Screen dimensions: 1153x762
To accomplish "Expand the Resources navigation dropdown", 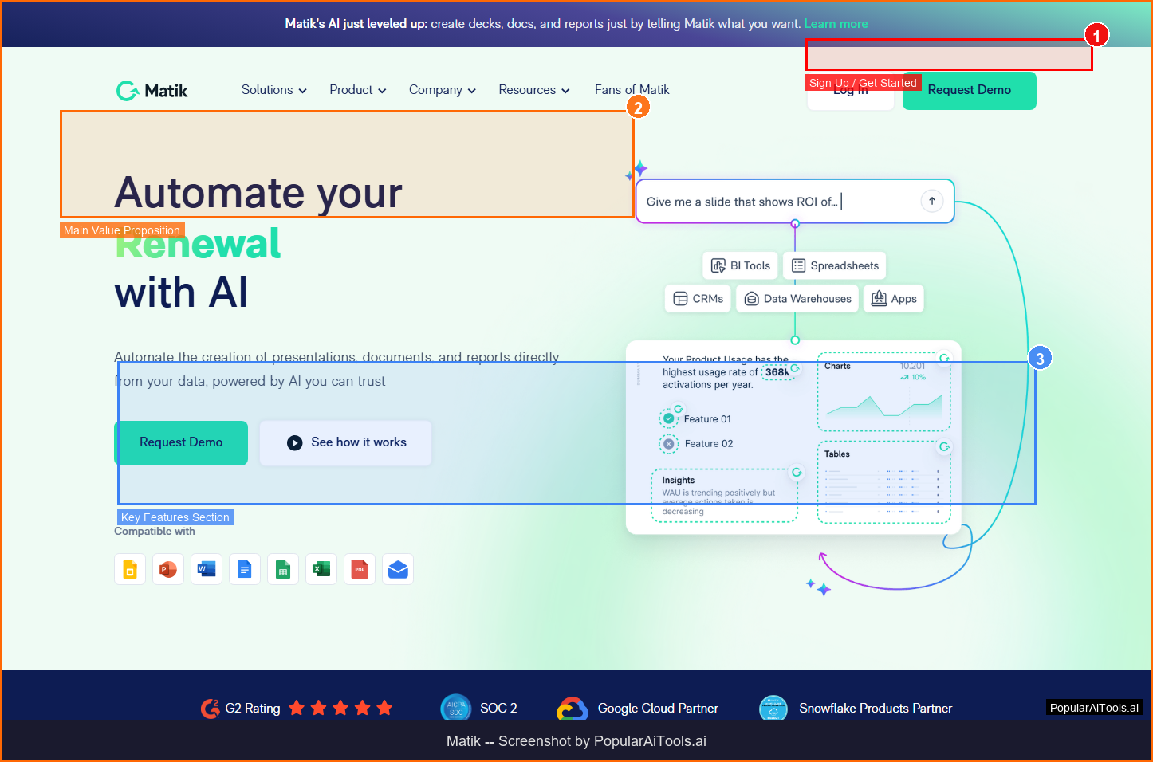I will (534, 90).
